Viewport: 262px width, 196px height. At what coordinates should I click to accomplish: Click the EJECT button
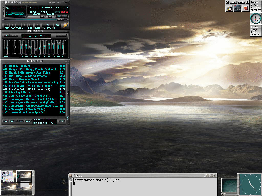pos(37,25)
